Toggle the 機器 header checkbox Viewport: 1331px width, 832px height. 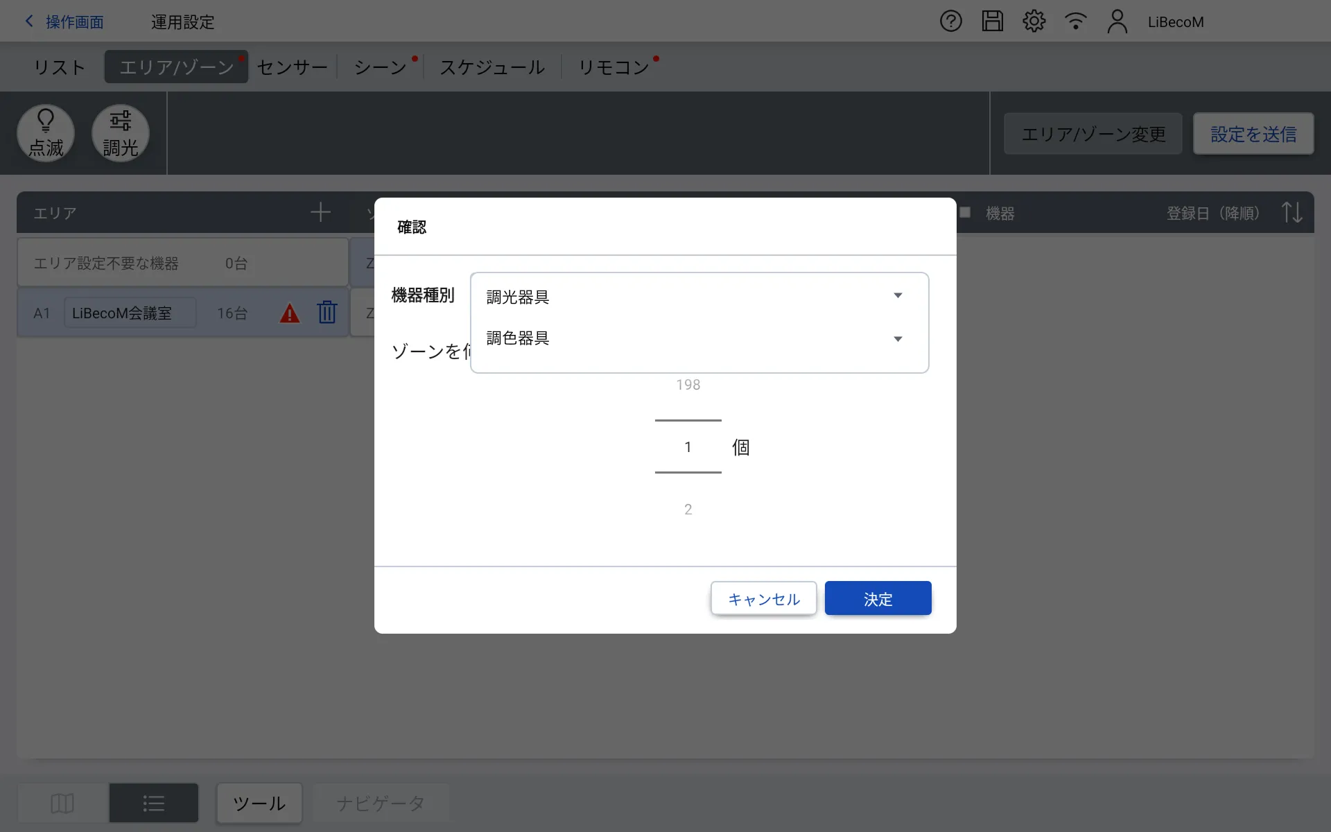click(x=965, y=213)
